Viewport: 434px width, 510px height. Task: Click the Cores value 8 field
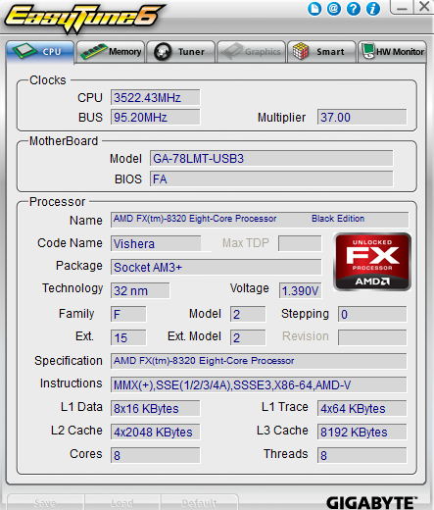pyautogui.click(x=155, y=455)
